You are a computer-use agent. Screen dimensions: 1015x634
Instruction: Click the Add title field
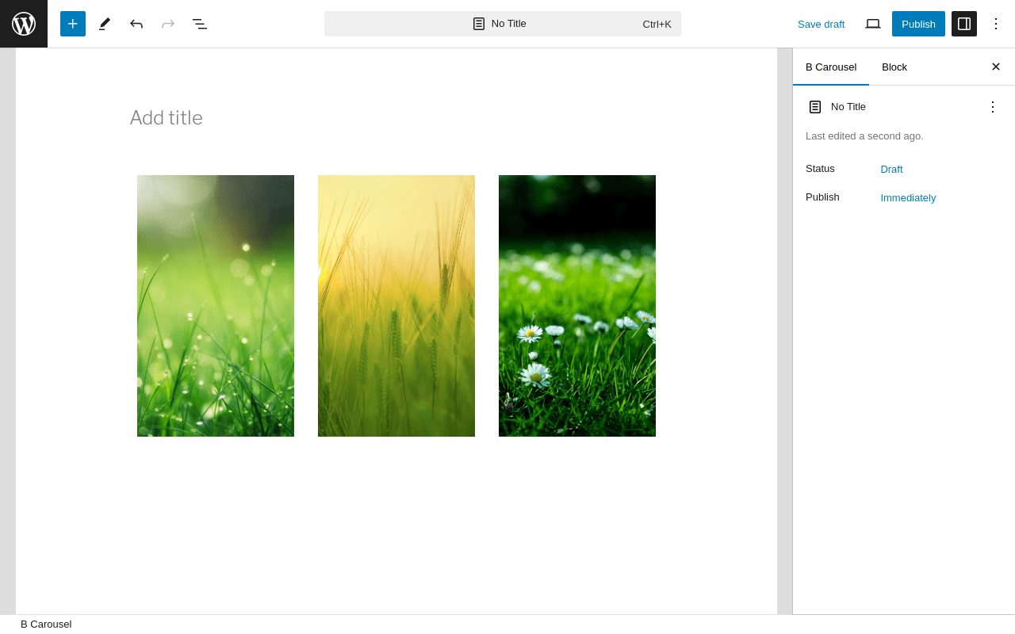(396, 117)
